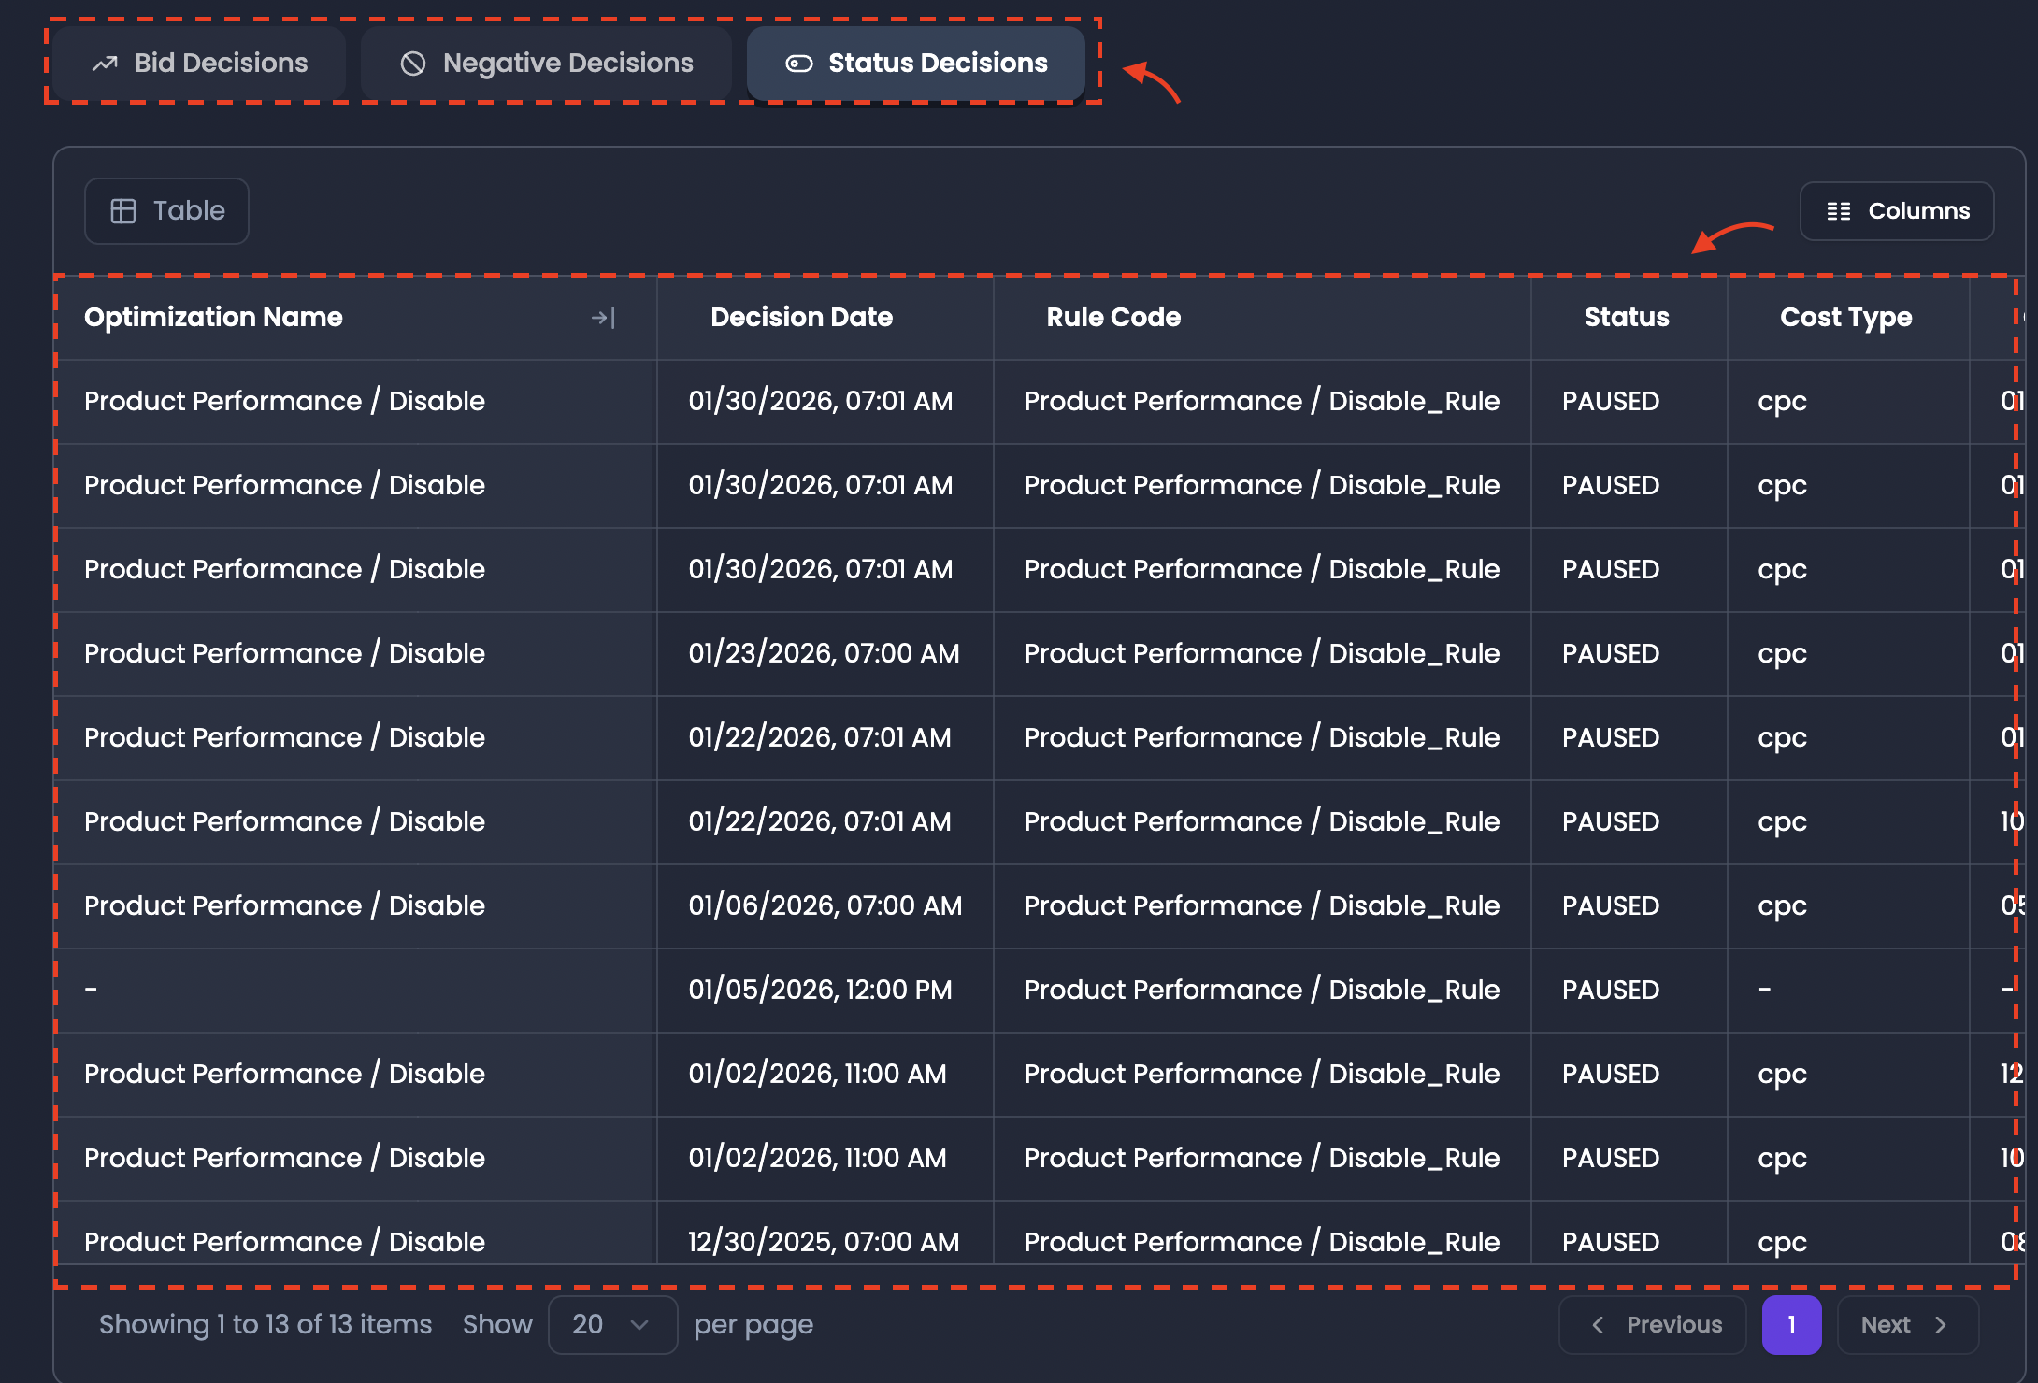Select the Status Decisions tab

tap(916, 63)
